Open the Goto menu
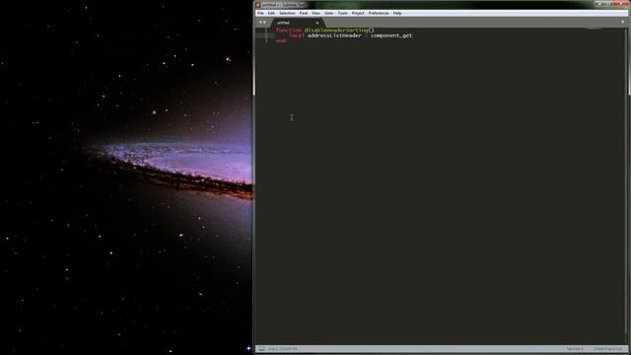The width and height of the screenshot is (631, 355). [328, 13]
